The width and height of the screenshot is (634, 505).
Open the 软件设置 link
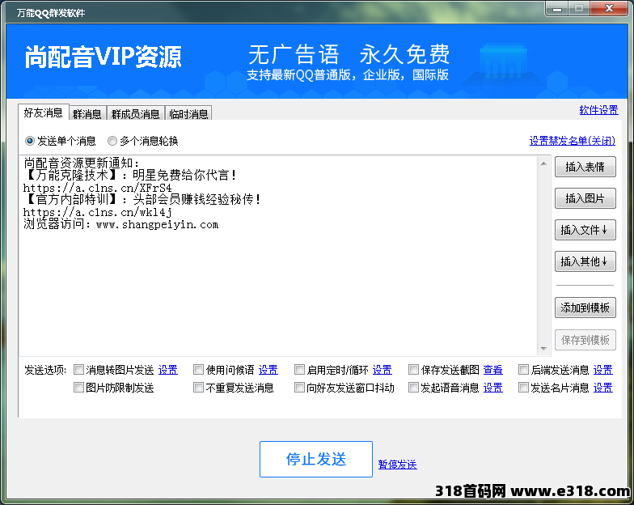pos(598,110)
